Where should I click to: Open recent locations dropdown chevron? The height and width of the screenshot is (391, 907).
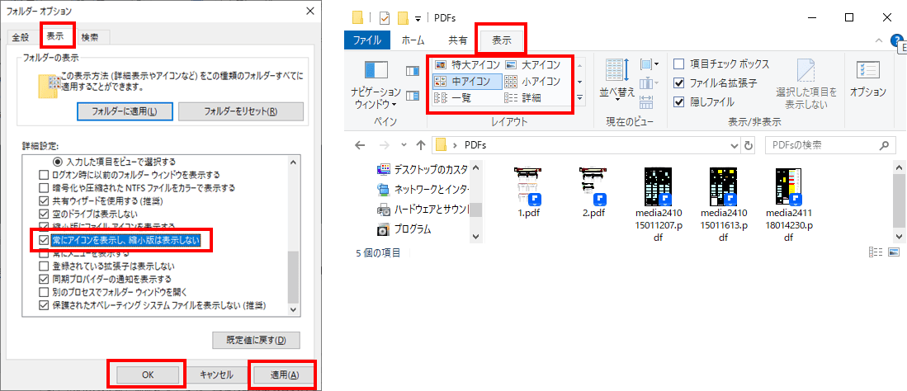(x=404, y=145)
